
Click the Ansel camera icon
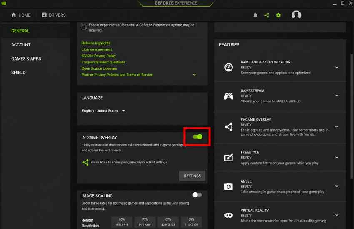[229, 186]
